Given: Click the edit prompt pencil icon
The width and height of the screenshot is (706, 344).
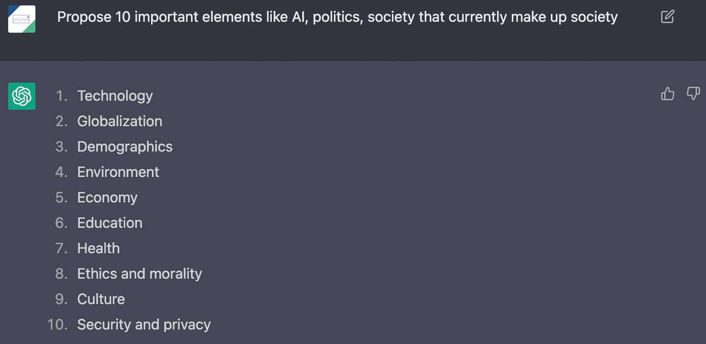Looking at the screenshot, I should [667, 17].
